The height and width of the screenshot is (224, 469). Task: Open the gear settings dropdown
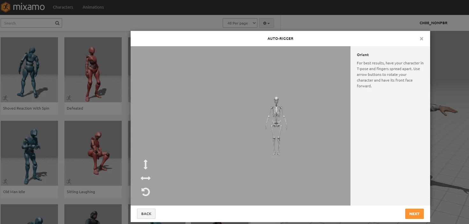click(266, 23)
